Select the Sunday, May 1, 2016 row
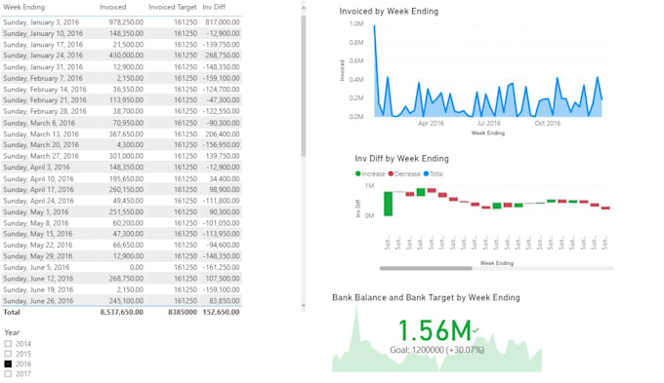The height and width of the screenshot is (383, 664). click(121, 211)
